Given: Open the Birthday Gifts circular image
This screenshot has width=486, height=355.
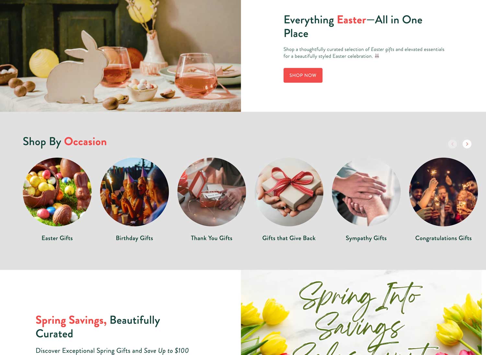Looking at the screenshot, I should coord(134,192).
